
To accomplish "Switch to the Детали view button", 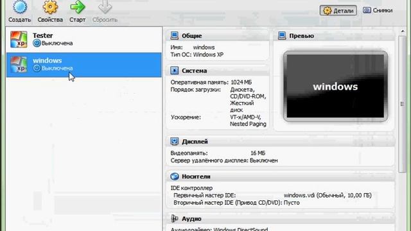I will (x=338, y=10).
